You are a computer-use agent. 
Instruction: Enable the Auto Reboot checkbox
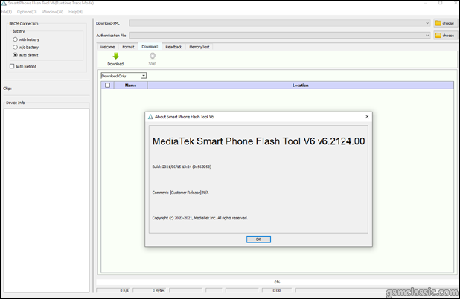pyautogui.click(x=12, y=66)
